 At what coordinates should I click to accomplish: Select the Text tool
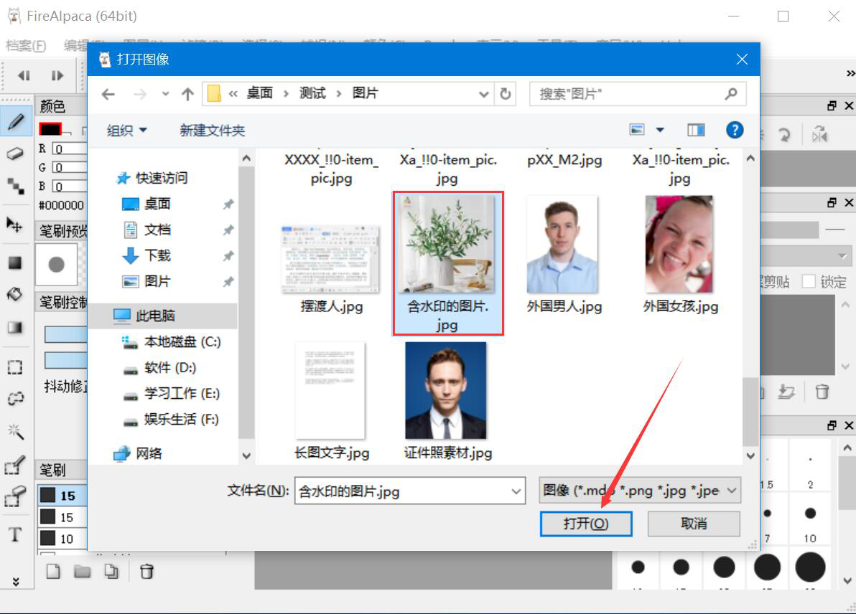[x=15, y=534]
